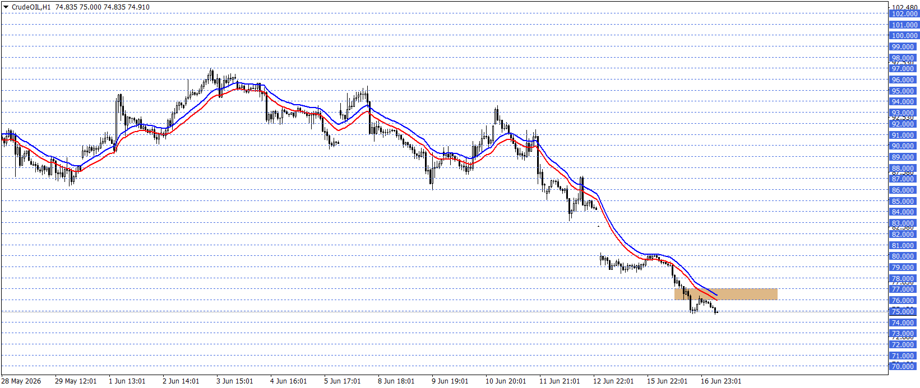Click the 29 May 12:01 time label
The height and width of the screenshot is (388, 920).
point(76,381)
